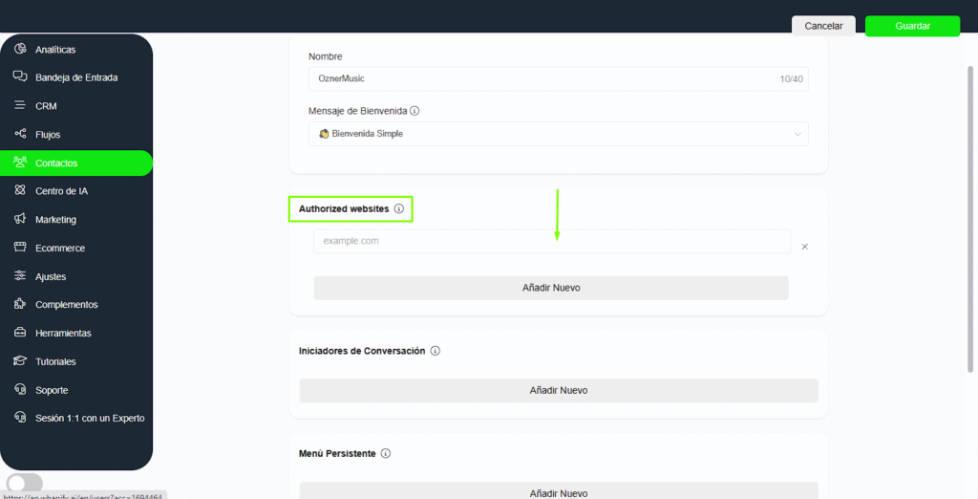Add new Iniciadores de Conversación entry
Image resolution: width=978 pixels, height=499 pixels.
pos(558,390)
